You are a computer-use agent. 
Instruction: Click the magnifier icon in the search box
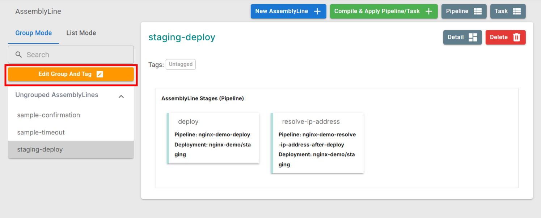pos(18,54)
